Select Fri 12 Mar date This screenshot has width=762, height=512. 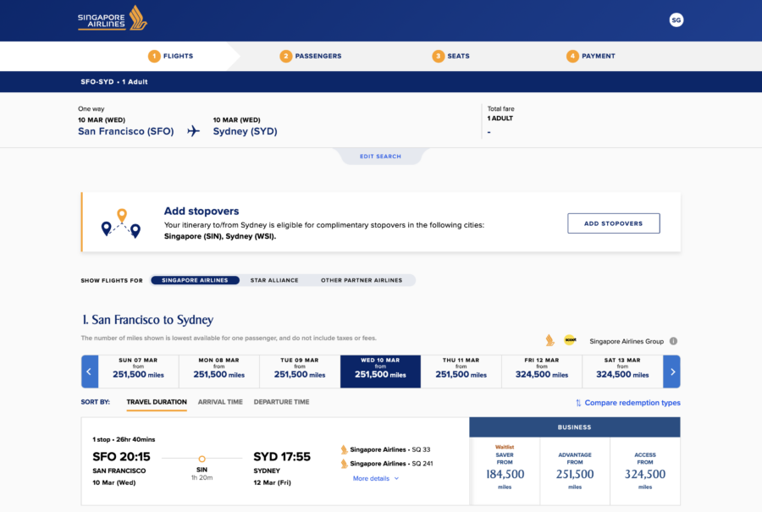tap(542, 372)
